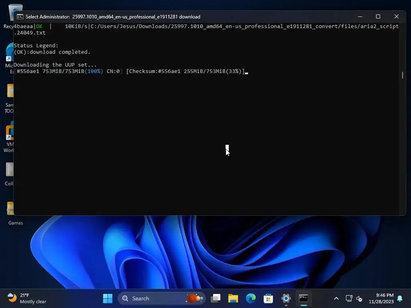This screenshot has width=411, height=308.
Task: Click the checksum progress '255MiB/753MiB(33%)' text
Action: click(x=212, y=71)
